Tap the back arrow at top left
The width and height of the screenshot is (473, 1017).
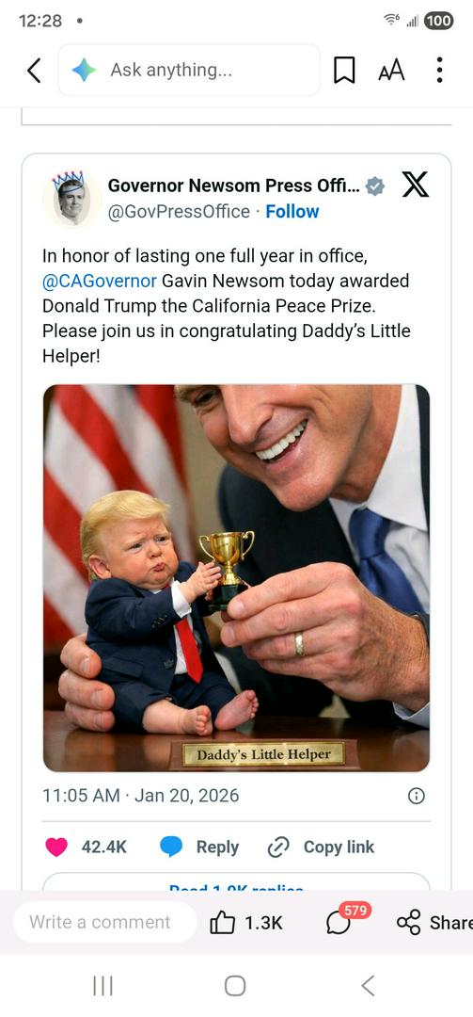click(35, 70)
